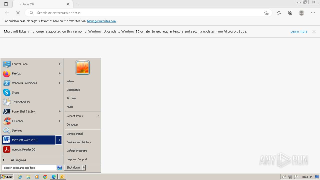Close the New tab tab
This screenshot has height=180, width=320.
68,4
